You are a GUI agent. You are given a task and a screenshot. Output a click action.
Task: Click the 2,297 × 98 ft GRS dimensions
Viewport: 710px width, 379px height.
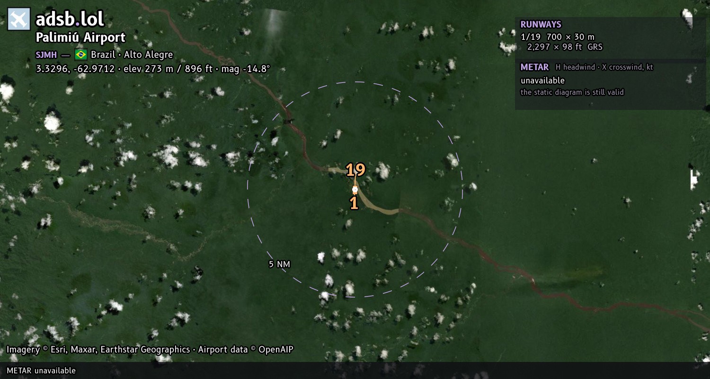[565, 47]
